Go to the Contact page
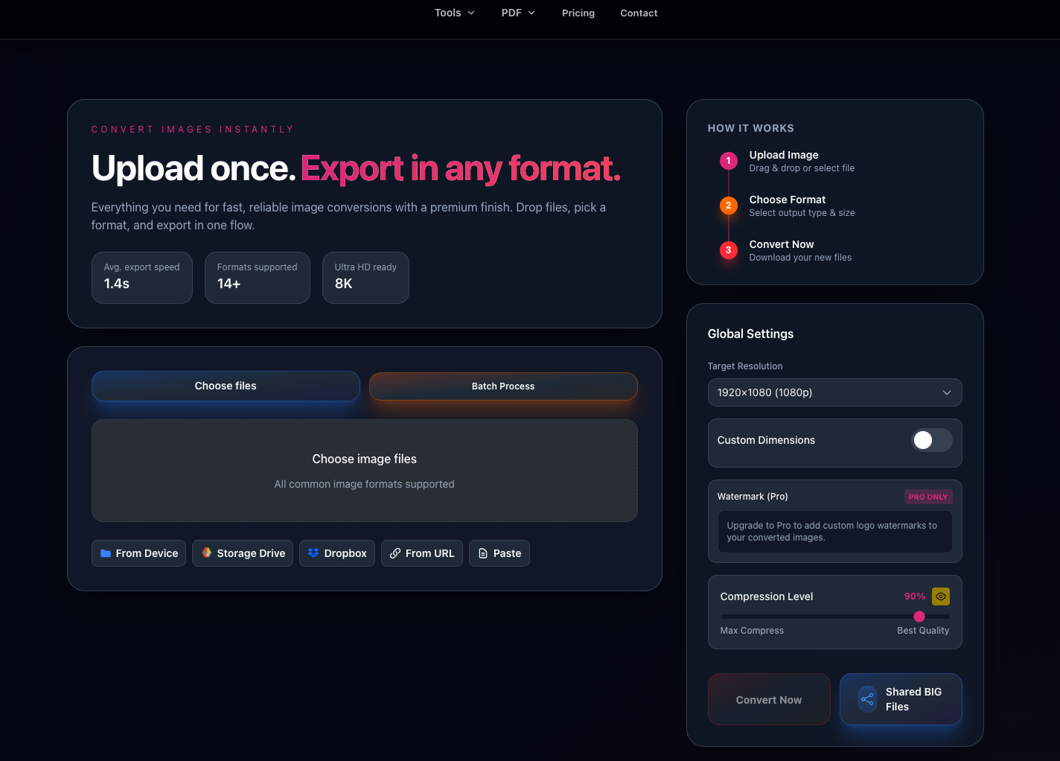 coord(639,13)
